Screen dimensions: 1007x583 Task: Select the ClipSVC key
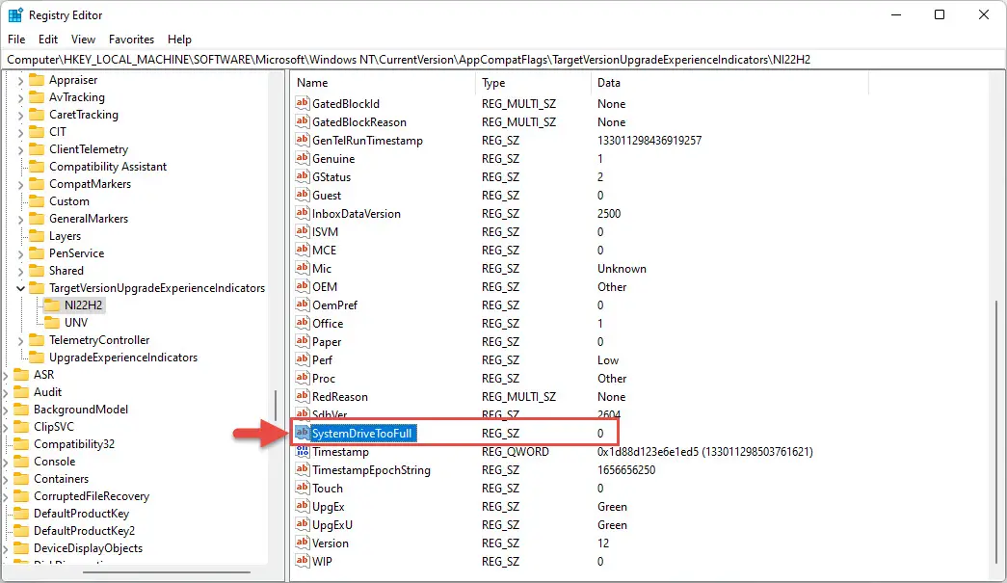[x=54, y=426]
